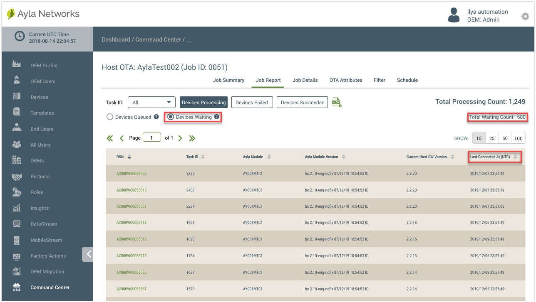The width and height of the screenshot is (536, 302).
Task: Show 50 rows per page
Action: (505, 138)
